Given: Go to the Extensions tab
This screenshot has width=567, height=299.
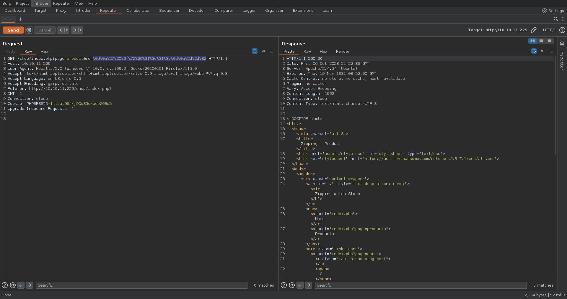Looking at the screenshot, I should (x=303, y=11).
